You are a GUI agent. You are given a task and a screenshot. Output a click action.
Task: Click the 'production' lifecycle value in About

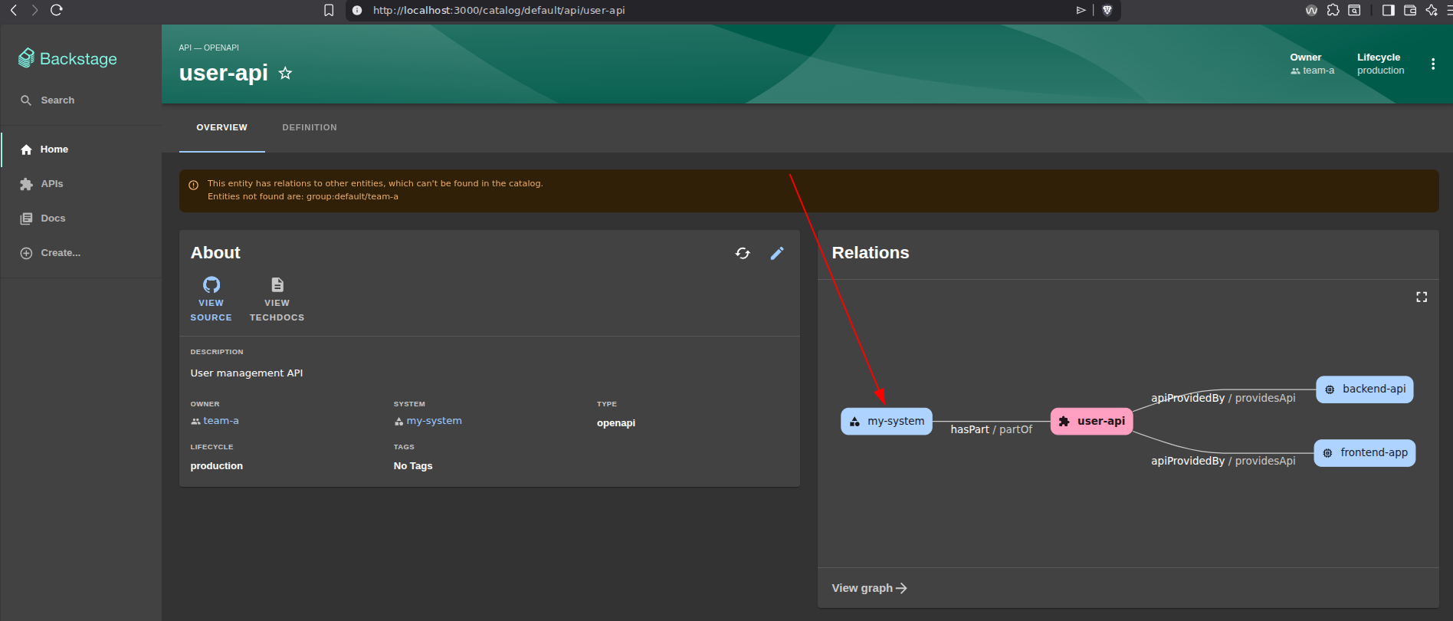pyautogui.click(x=217, y=466)
